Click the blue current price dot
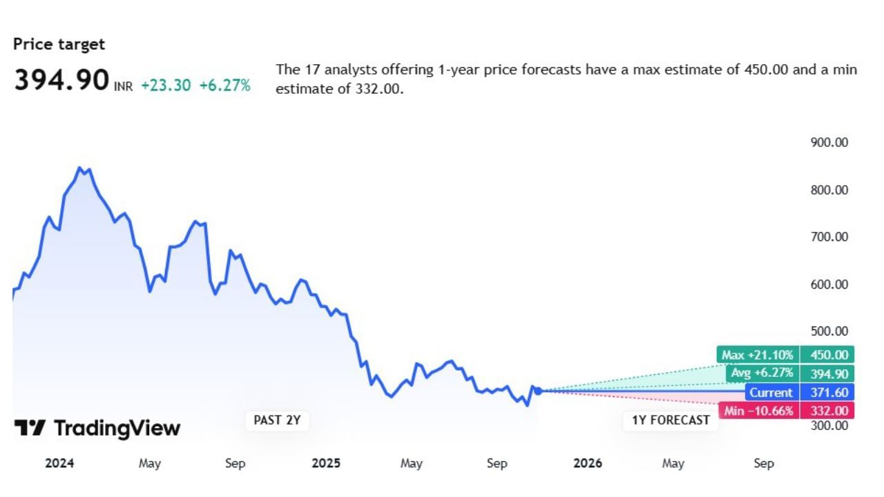This screenshot has height=497, width=884. pos(538,391)
